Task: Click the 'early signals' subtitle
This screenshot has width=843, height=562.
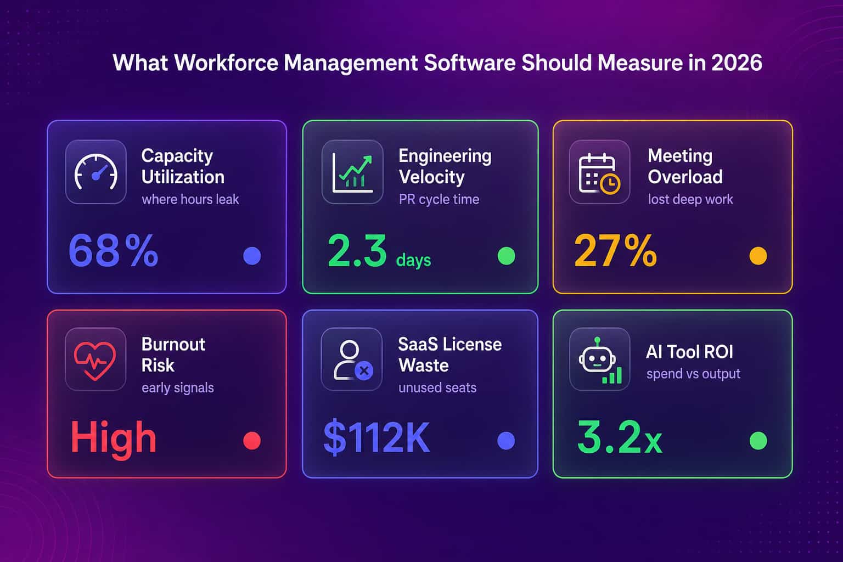Action: 178,388
